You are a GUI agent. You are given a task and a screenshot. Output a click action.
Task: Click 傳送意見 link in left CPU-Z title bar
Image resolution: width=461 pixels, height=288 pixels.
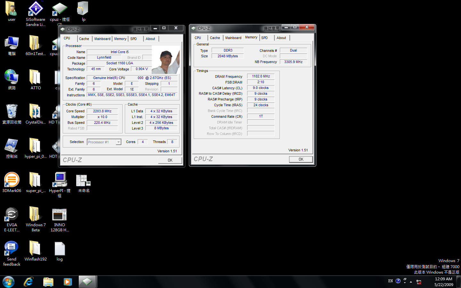pyautogui.click(x=141, y=29)
